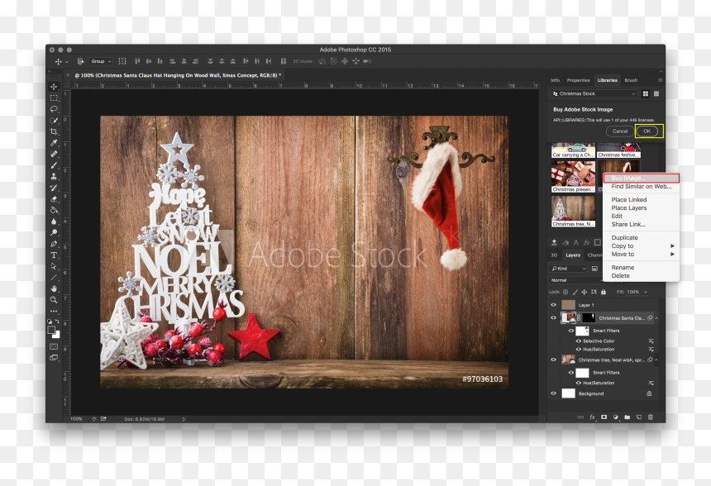711x486 pixels.
Task: Toggle Lock all button in Layers
Action: tap(604, 292)
